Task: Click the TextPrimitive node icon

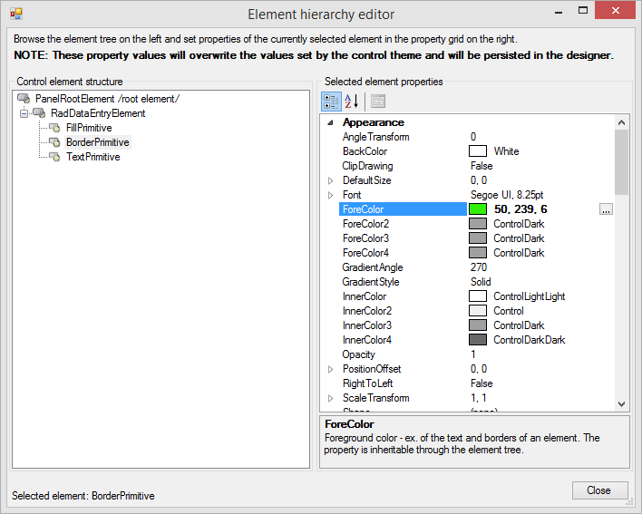Action: [54, 157]
